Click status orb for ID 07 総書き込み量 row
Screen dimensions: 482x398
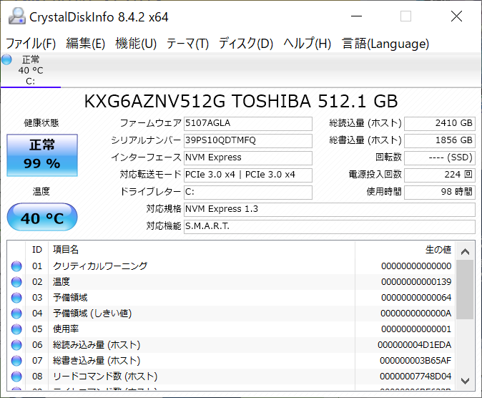[16, 361]
